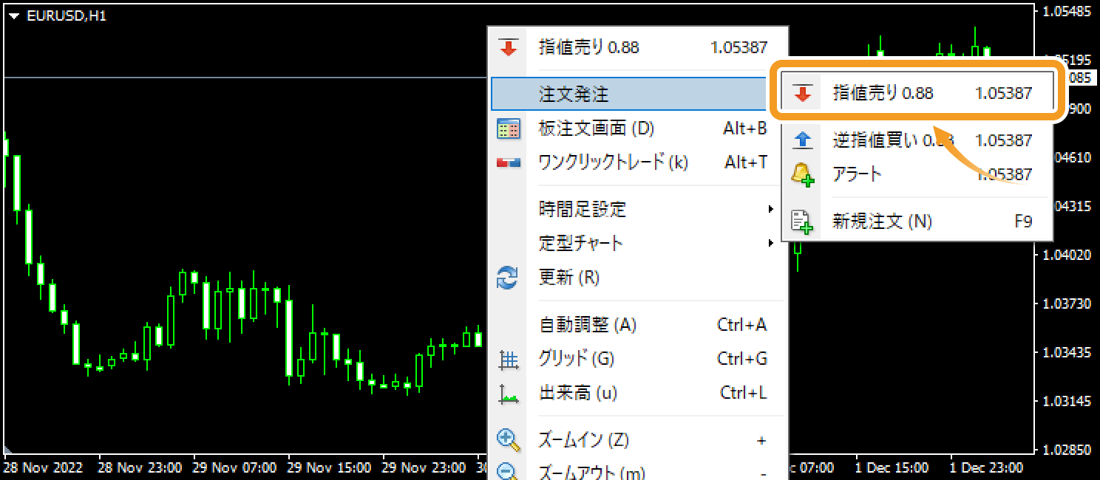Select 指値売り 0.88 at top of context menu
The height and width of the screenshot is (480, 1100).
(637, 48)
